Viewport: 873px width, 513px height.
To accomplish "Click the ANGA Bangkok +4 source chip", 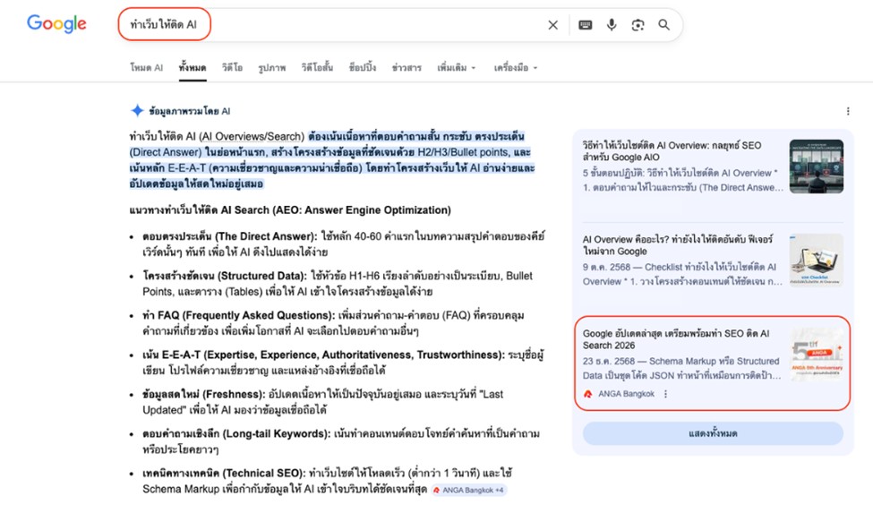I will [469, 490].
